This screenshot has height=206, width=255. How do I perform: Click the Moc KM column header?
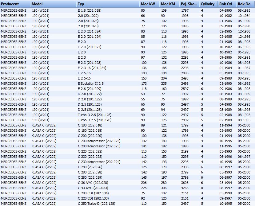coord(169,4)
